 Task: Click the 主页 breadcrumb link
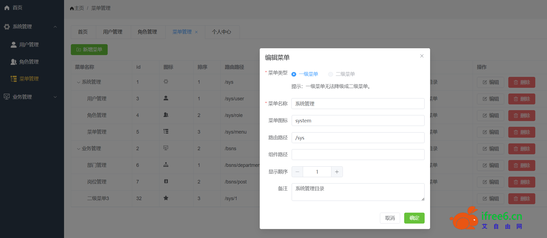pos(79,8)
